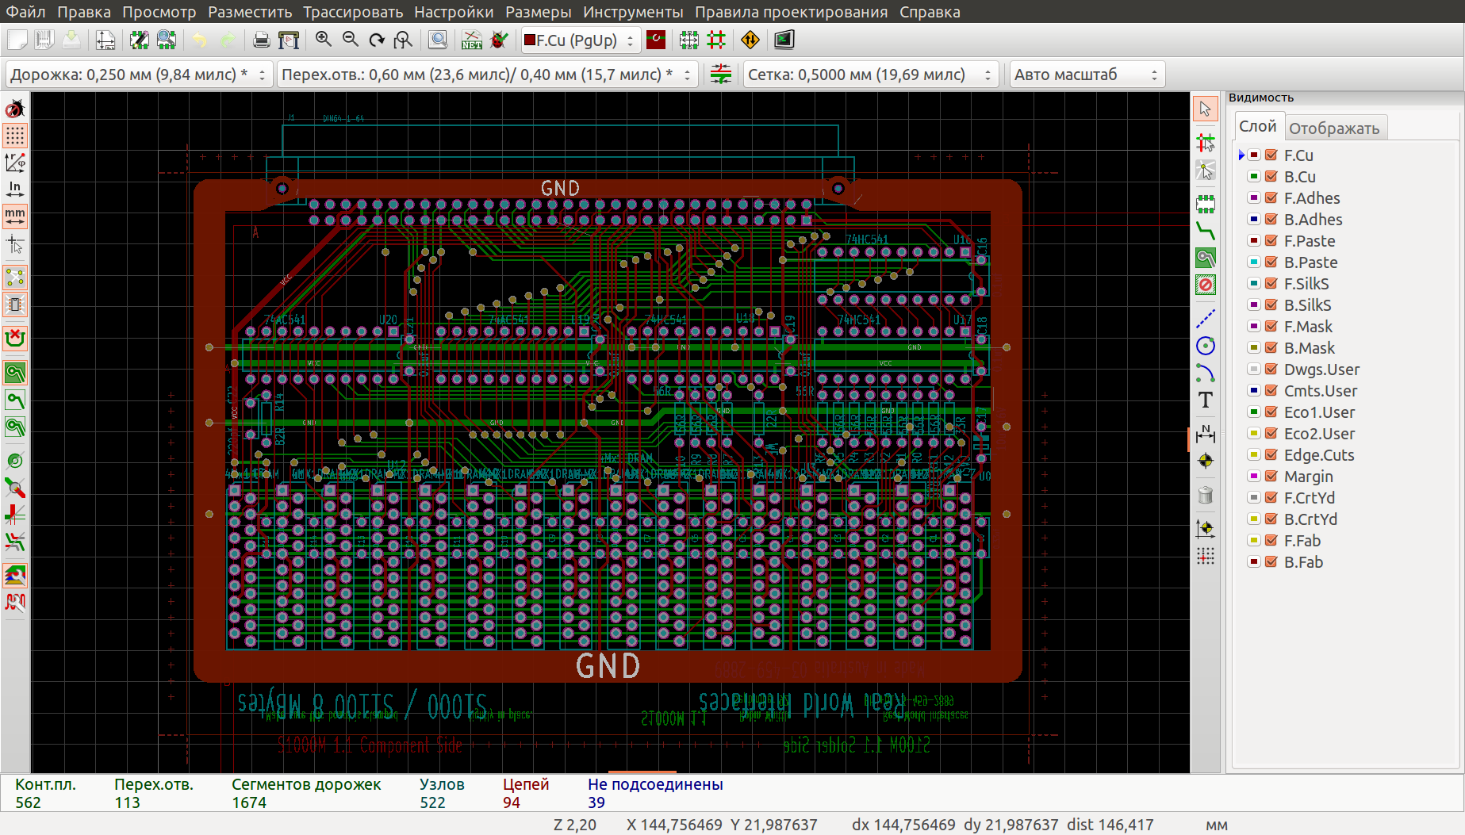Screen dimensions: 1465x835
Task: Open the Трассировать menu
Action: [x=353, y=12]
